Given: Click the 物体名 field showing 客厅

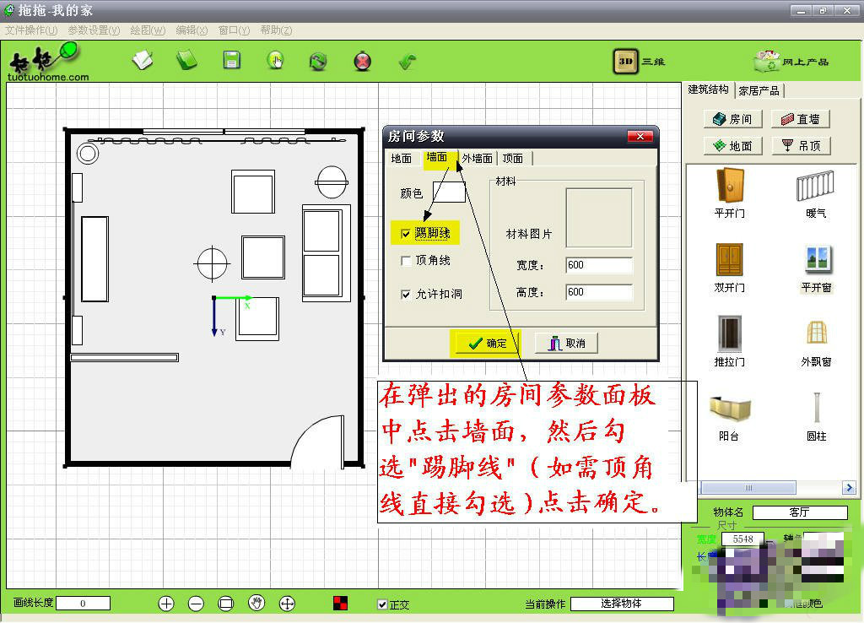Looking at the screenshot, I should click(800, 512).
